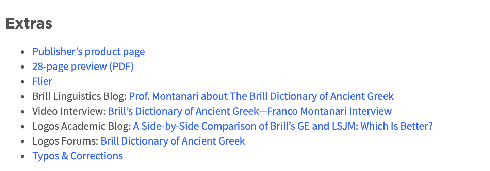Image resolution: width=490 pixels, height=171 pixels.
Task: Click the bullet beside the 28-page preview
Action: pos(23,67)
